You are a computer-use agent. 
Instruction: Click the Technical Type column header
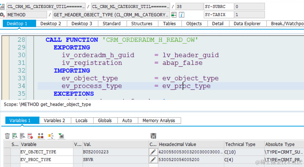pos(244,144)
